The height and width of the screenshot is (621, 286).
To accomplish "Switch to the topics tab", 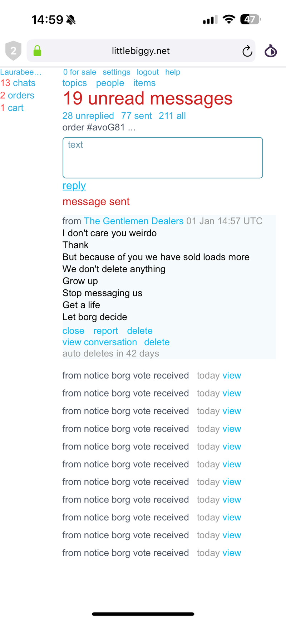I will 74,83.
